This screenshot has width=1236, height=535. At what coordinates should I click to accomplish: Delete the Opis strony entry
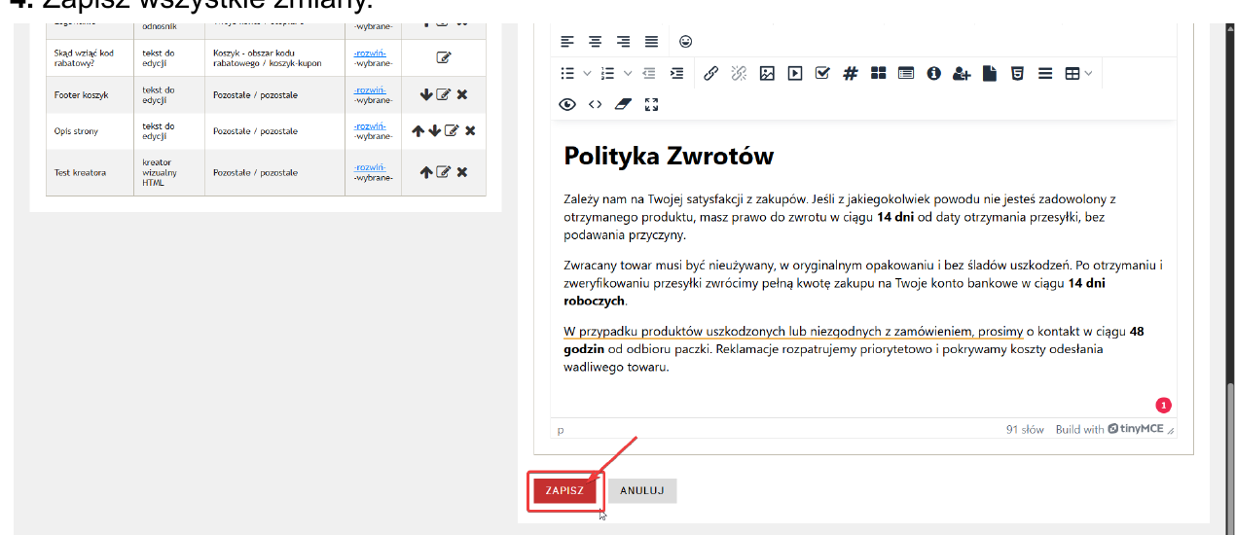470,130
